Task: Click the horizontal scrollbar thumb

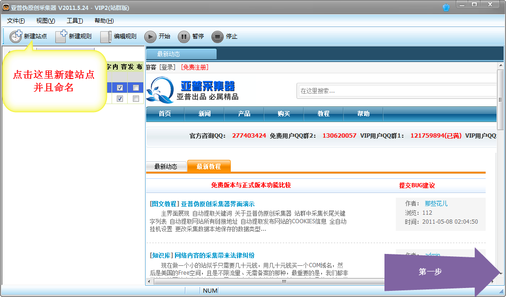Action: click(x=284, y=281)
